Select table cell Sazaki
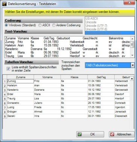This screenshot has width=137, height=142. [x=20, y=116]
